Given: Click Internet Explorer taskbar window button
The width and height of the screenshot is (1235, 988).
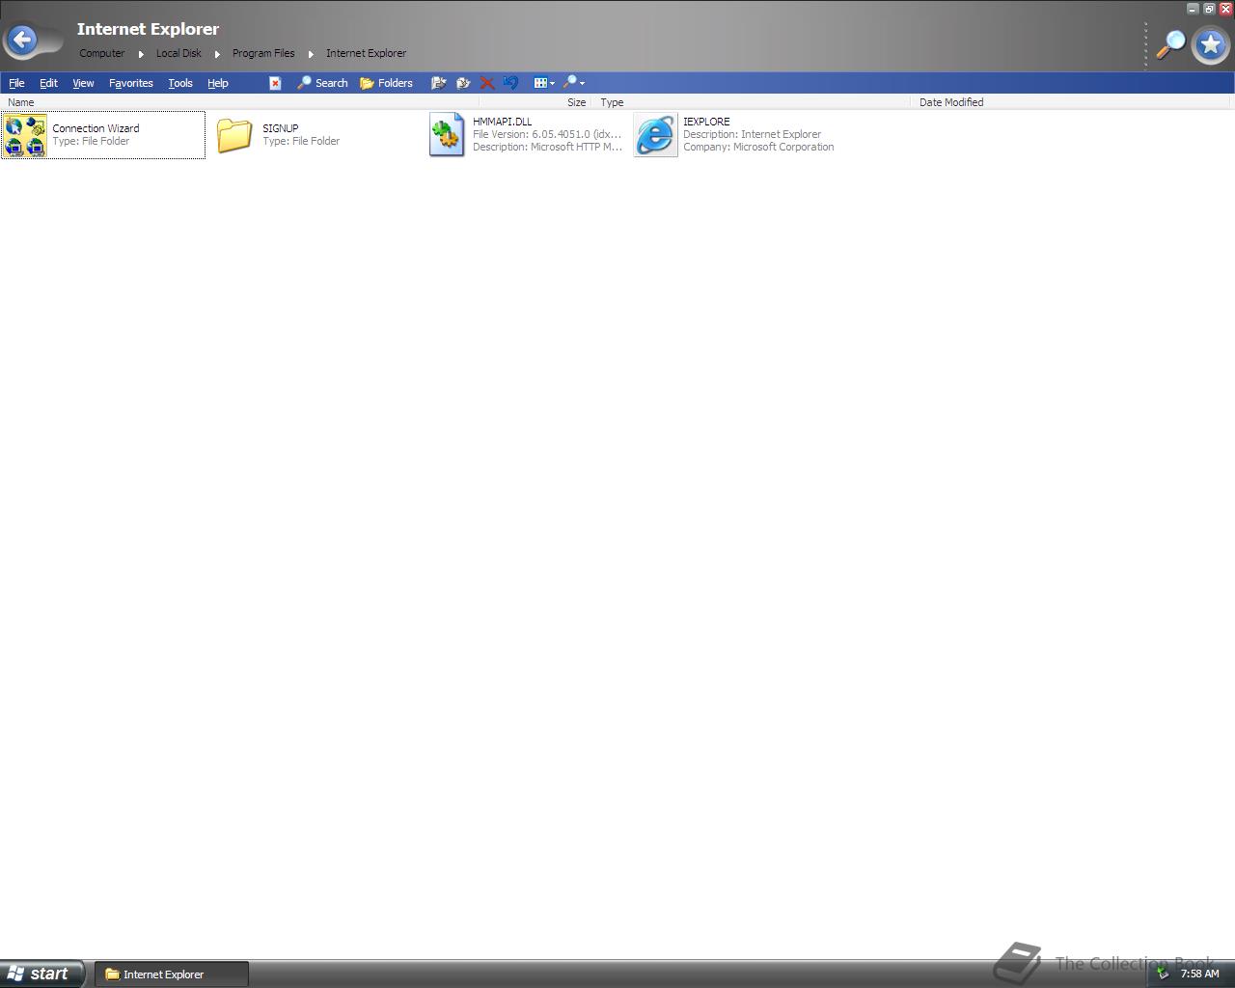Looking at the screenshot, I should (172, 974).
